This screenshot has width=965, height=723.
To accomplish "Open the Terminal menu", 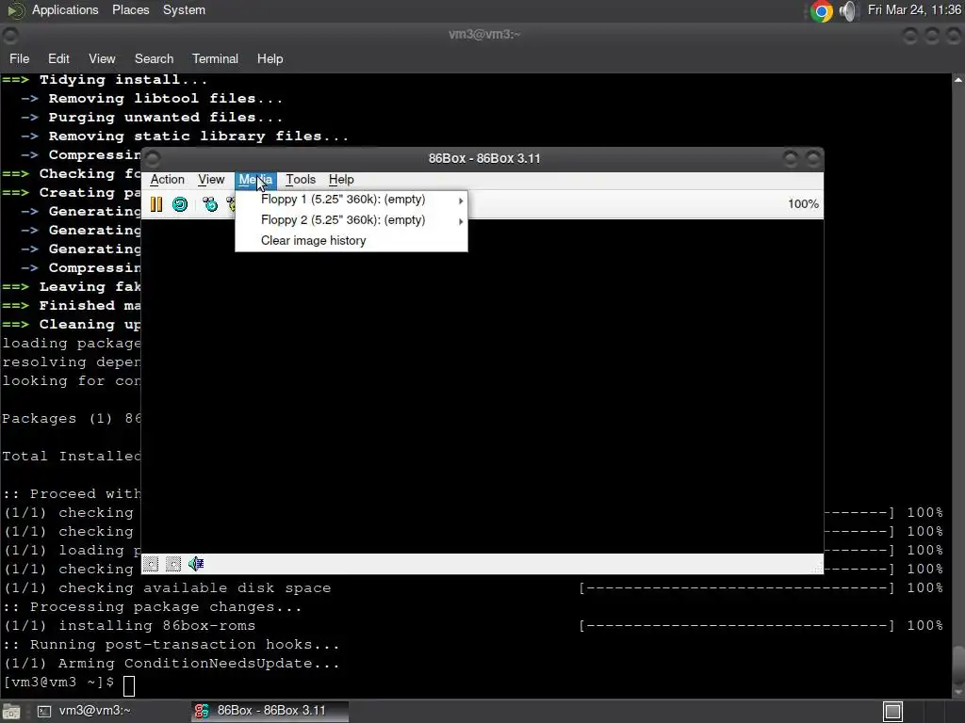I will [215, 59].
